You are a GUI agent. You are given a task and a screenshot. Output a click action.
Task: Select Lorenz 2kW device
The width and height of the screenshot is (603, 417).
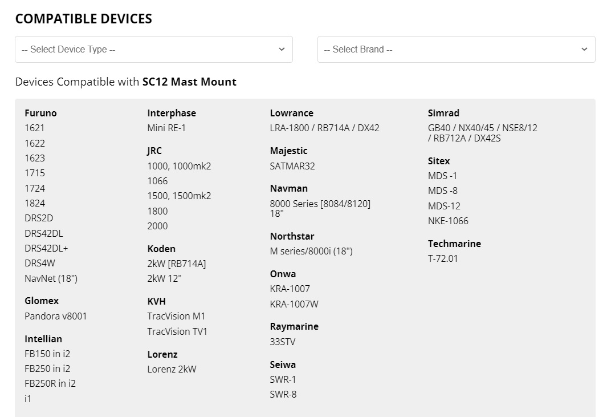[x=172, y=369]
